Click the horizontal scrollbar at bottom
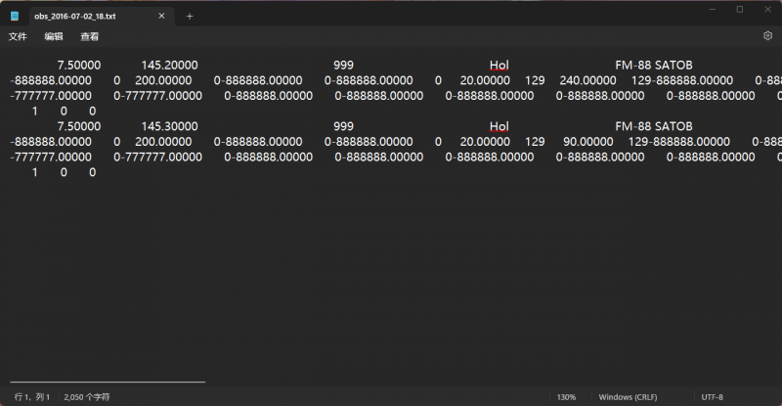 point(108,382)
